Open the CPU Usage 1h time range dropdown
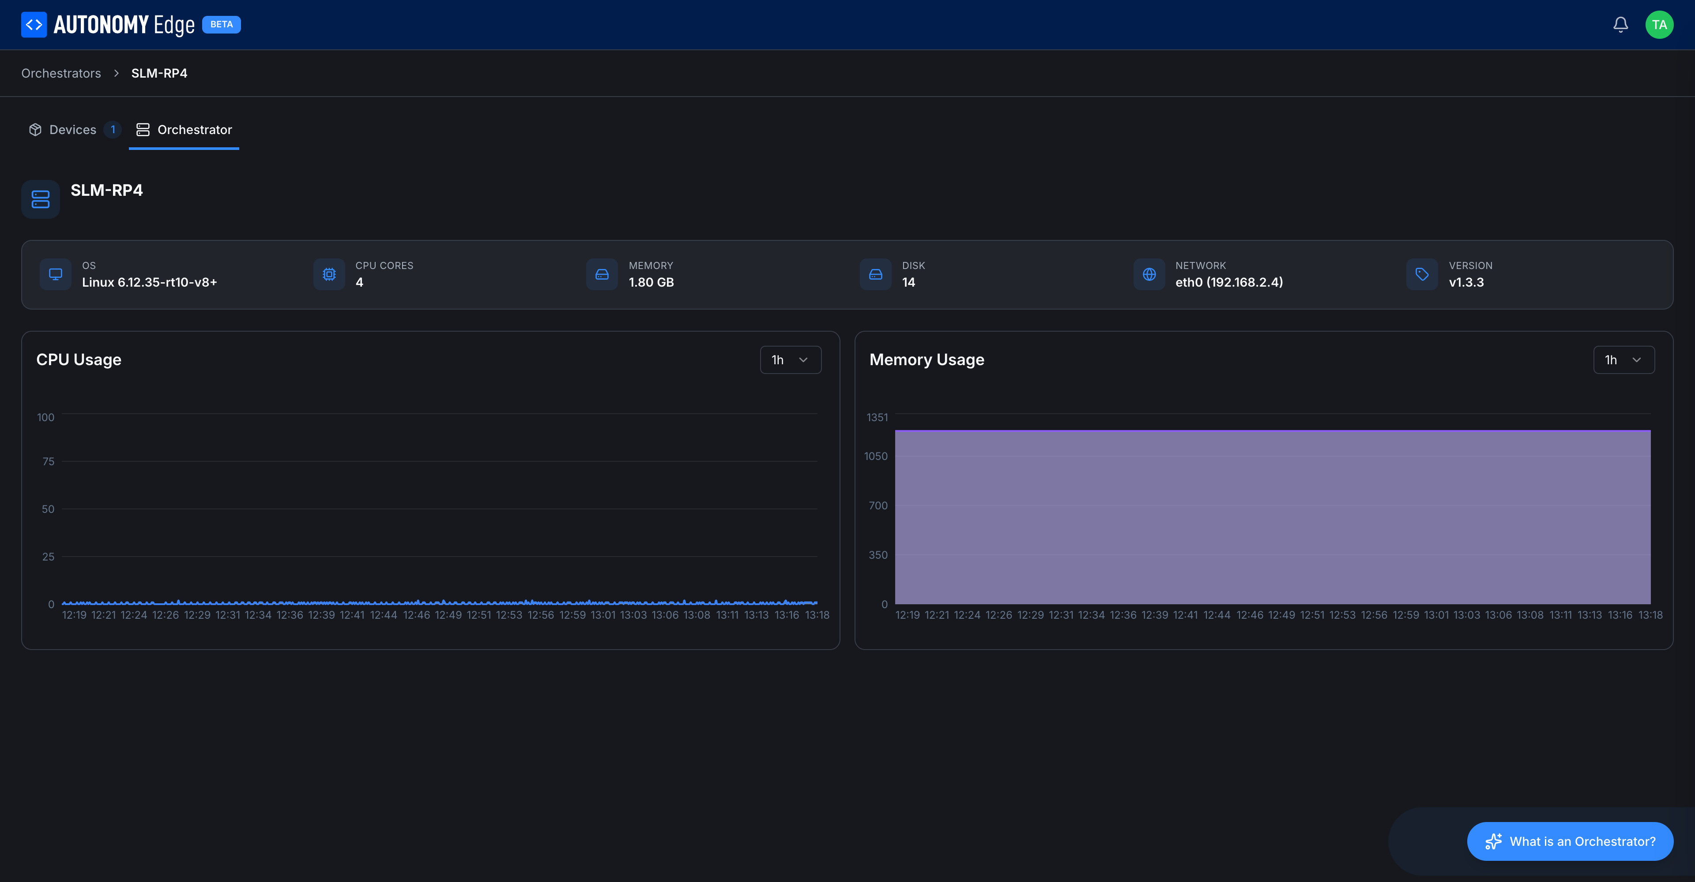The height and width of the screenshot is (882, 1695). tap(790, 359)
